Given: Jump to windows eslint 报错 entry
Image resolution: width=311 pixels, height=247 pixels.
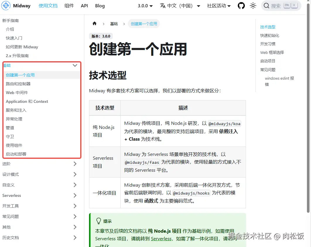Looking at the screenshot, I should click(279, 81).
